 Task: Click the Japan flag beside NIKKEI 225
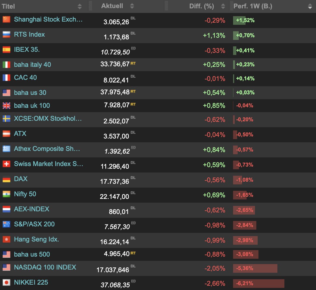coord(6,282)
